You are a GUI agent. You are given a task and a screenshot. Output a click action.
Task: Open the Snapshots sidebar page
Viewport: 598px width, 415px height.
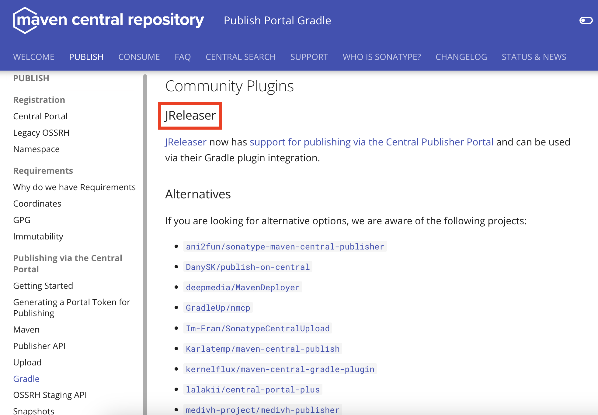click(34, 411)
